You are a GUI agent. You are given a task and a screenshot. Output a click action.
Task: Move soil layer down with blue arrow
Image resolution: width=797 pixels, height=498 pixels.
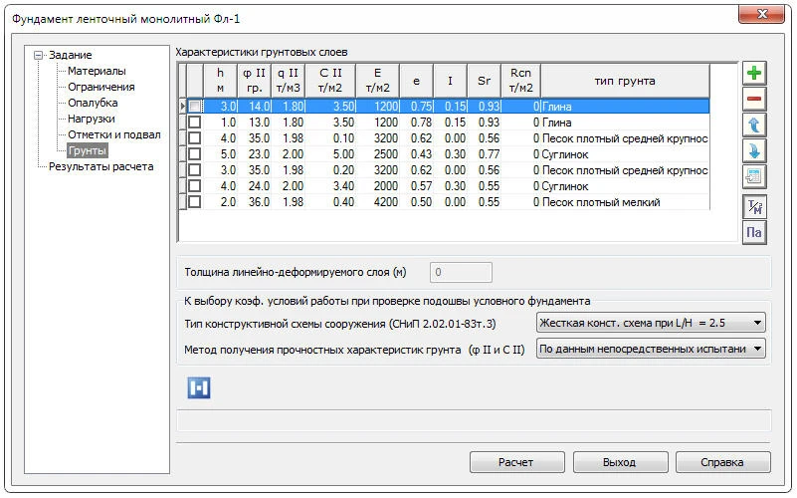point(755,151)
